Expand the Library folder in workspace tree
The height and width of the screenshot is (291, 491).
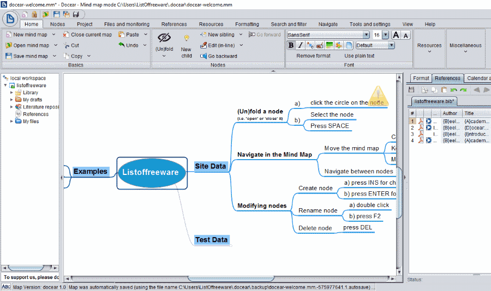(11, 93)
